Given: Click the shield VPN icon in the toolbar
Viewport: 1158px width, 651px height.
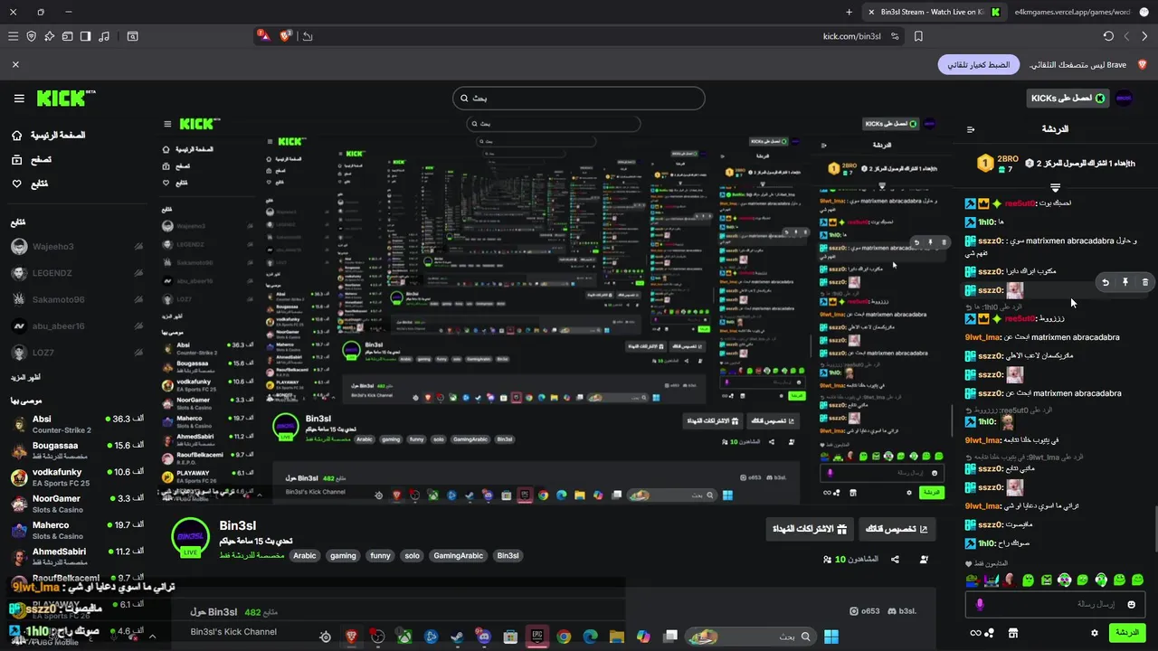Looking at the screenshot, I should tap(32, 36).
